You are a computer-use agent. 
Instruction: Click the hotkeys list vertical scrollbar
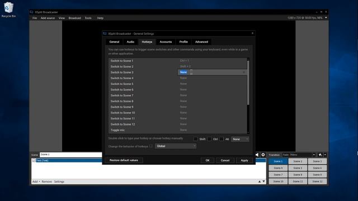[x=248, y=83]
